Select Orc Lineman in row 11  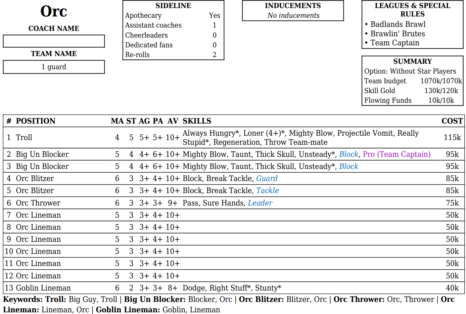(x=39, y=263)
